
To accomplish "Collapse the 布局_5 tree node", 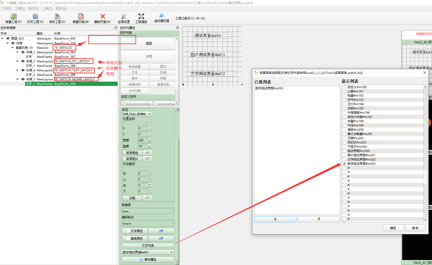I will click(x=17, y=79).
